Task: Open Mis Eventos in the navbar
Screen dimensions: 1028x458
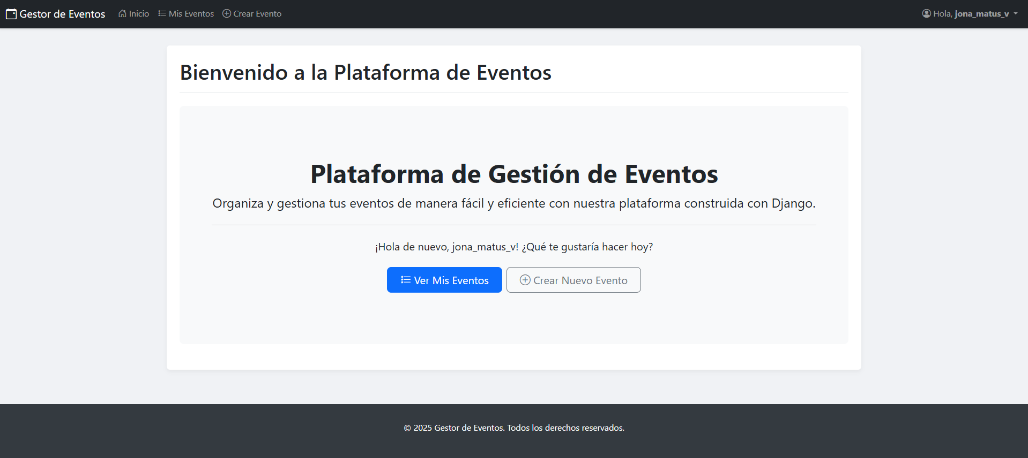Action: (186, 13)
